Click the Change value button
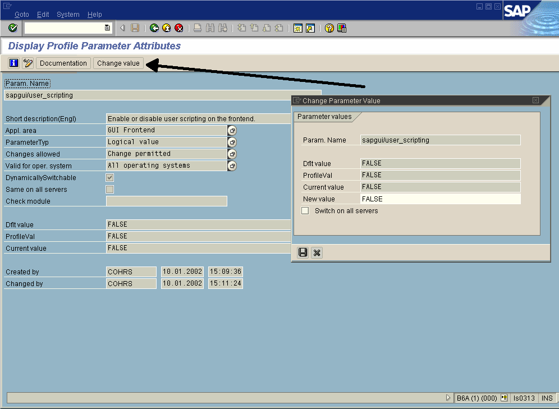Viewport: 559px width, 409px height. (118, 63)
